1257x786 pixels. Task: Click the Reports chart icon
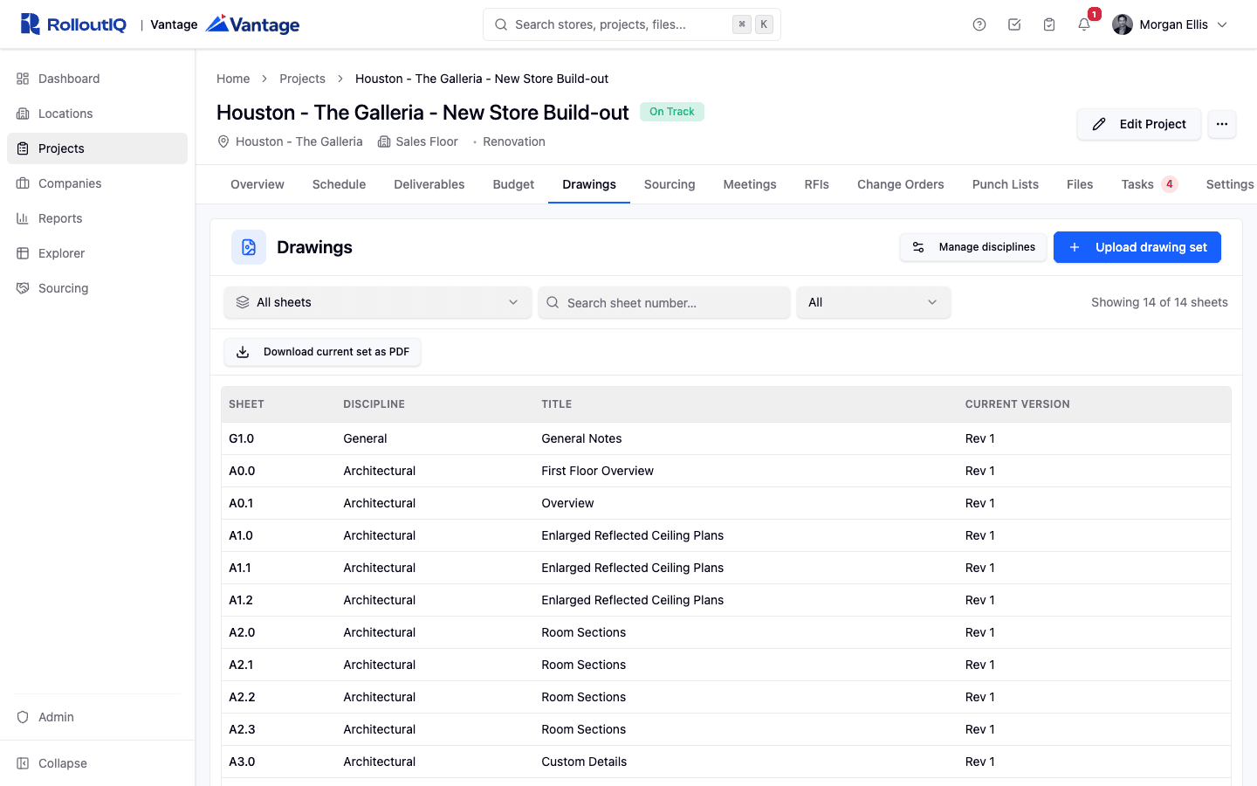(x=23, y=218)
